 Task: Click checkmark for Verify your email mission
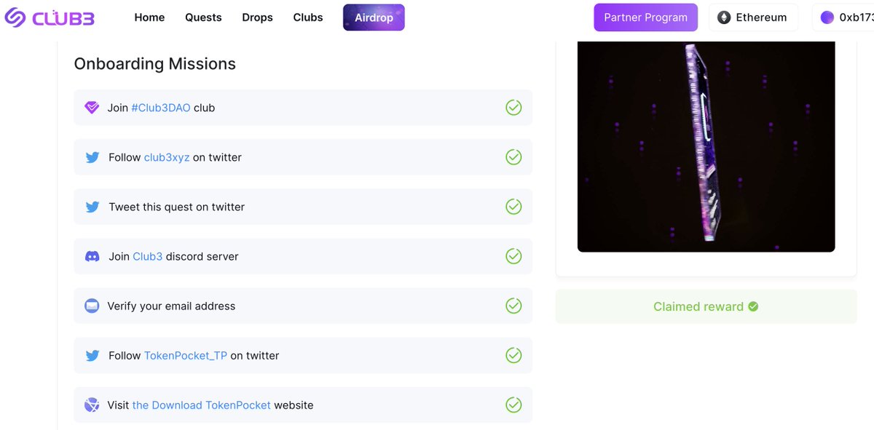[513, 306]
